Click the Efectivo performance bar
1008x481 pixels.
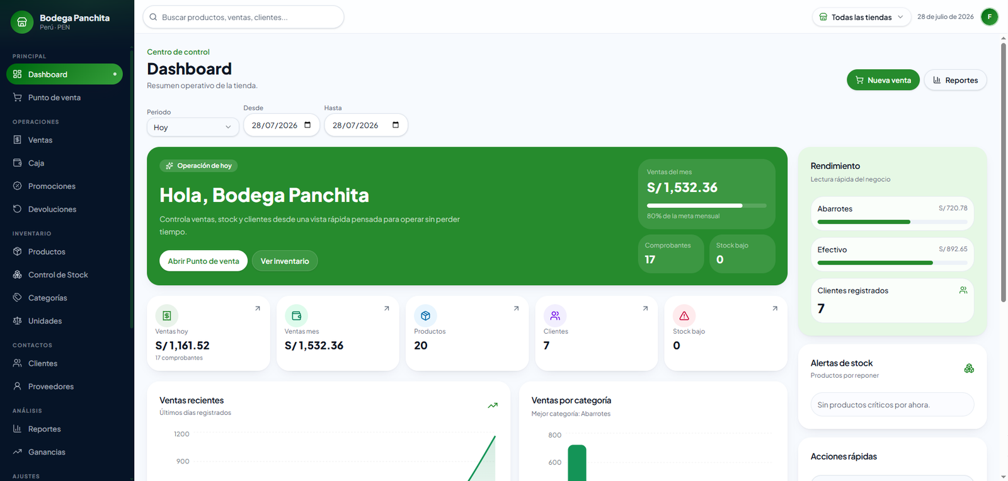tap(892, 263)
